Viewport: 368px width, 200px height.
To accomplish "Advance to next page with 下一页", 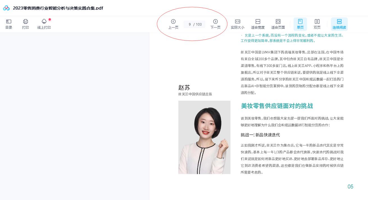I will click(215, 24).
